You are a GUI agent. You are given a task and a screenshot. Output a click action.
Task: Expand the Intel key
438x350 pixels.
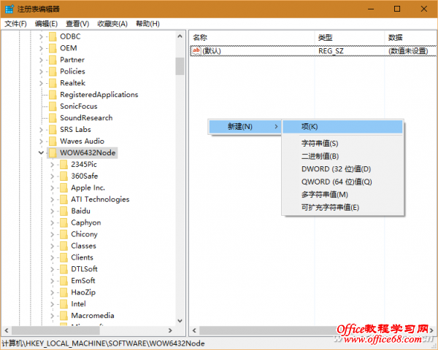pyautogui.click(x=53, y=304)
